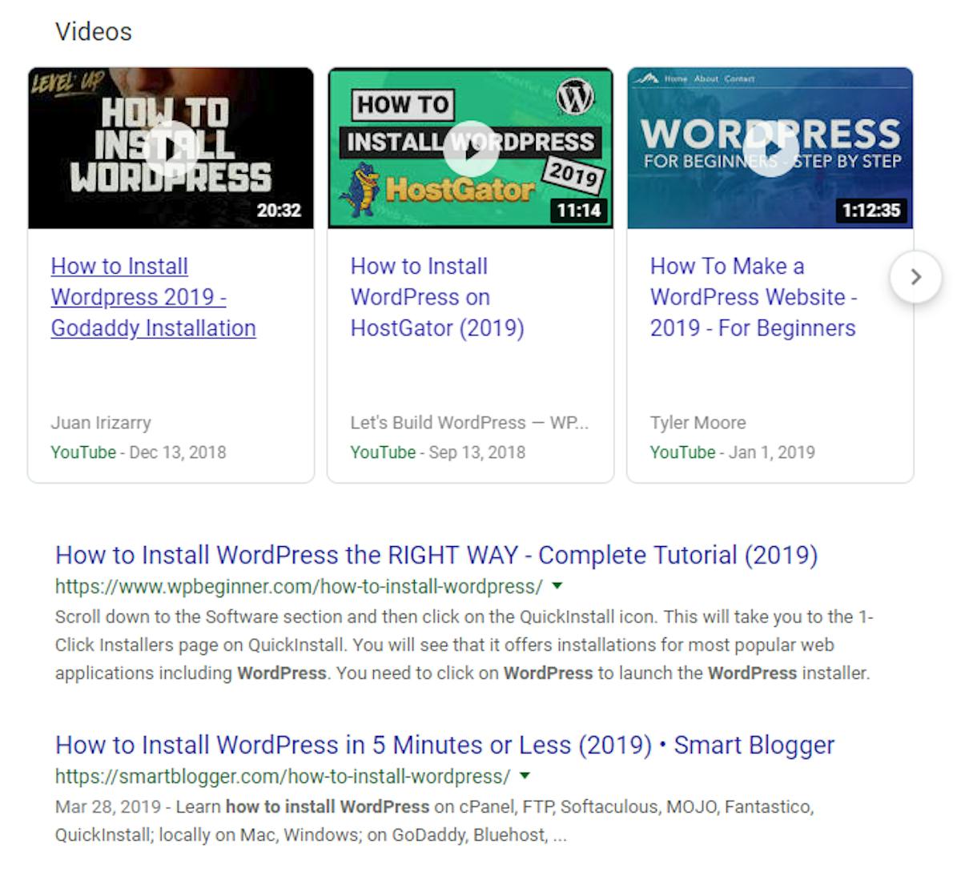Click the 20:32 duration badge

pyautogui.click(x=279, y=211)
